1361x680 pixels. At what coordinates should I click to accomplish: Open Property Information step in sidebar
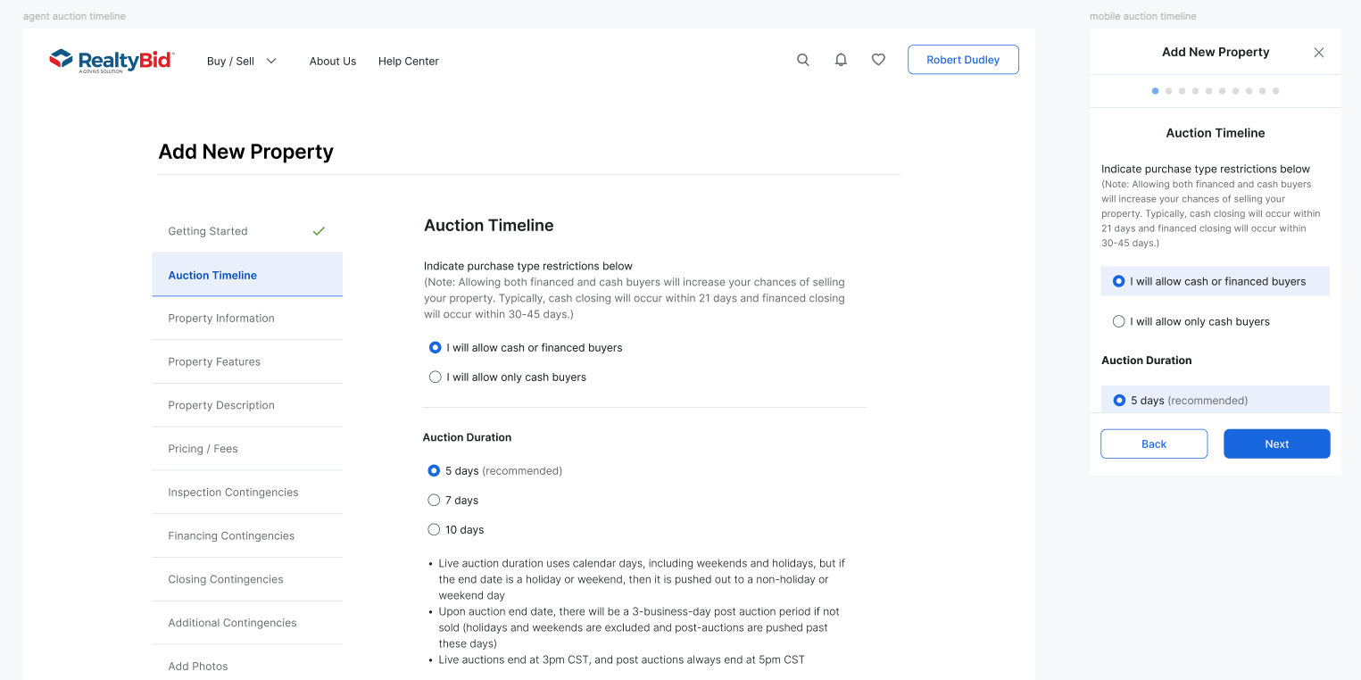point(247,319)
